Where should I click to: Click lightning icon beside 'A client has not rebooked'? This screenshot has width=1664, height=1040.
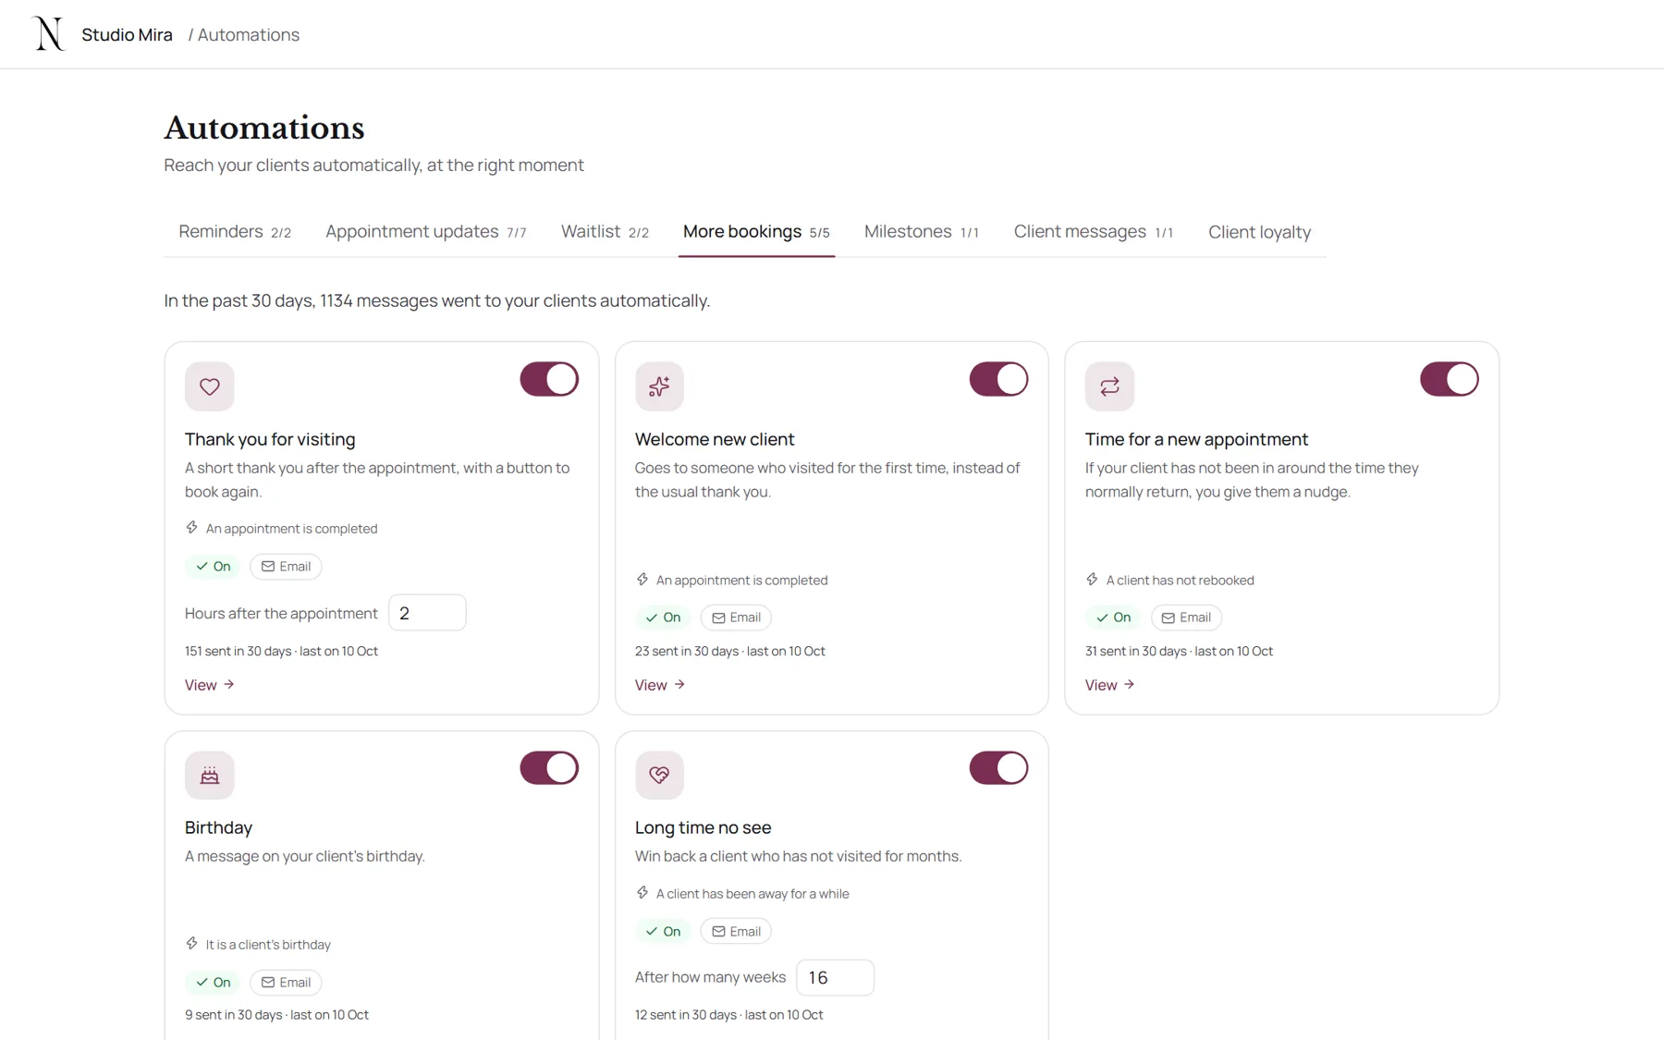coord(1092,580)
